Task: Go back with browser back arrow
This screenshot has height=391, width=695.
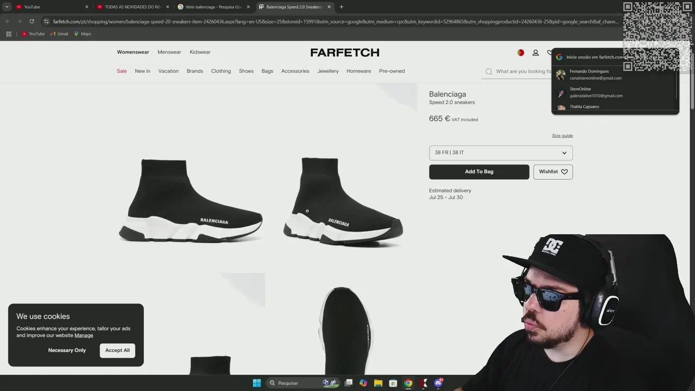Action: pyautogui.click(x=7, y=21)
